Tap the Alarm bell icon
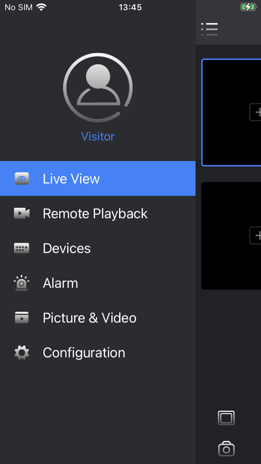Image resolution: width=261 pixels, height=464 pixels. (x=22, y=283)
